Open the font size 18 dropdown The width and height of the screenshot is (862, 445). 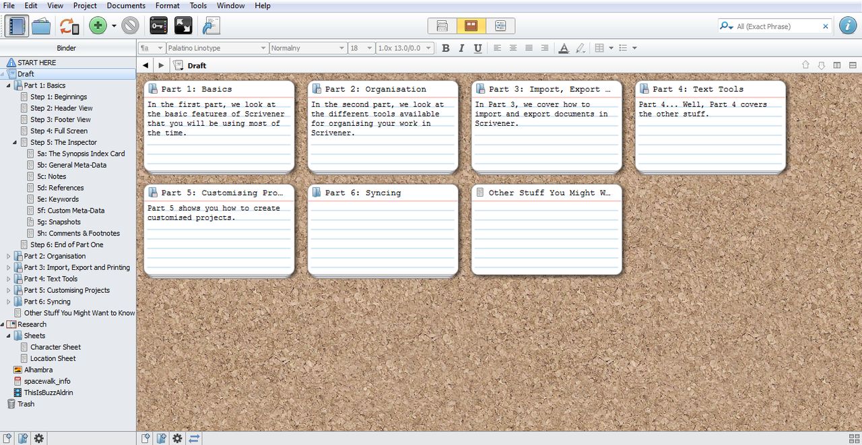[361, 48]
